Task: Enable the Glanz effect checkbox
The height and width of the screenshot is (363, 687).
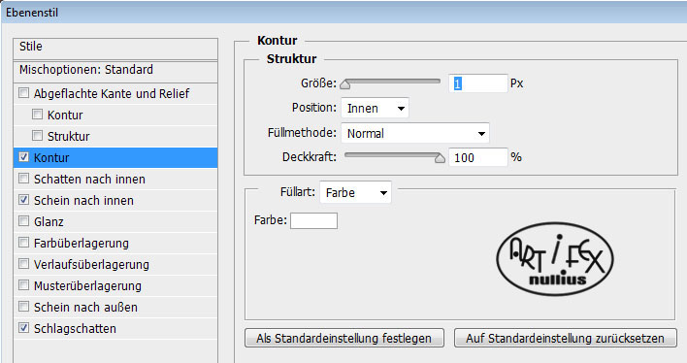Action: pos(23,221)
